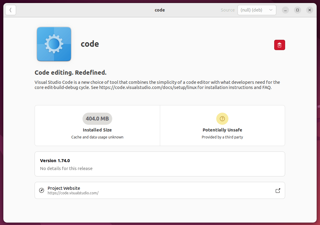The image size is (320, 225).
Task: Open the Project Website row
Action: [x=160, y=190]
